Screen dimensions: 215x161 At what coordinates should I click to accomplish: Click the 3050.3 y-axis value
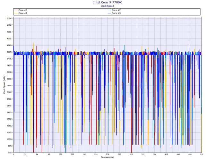click(x=10, y=79)
